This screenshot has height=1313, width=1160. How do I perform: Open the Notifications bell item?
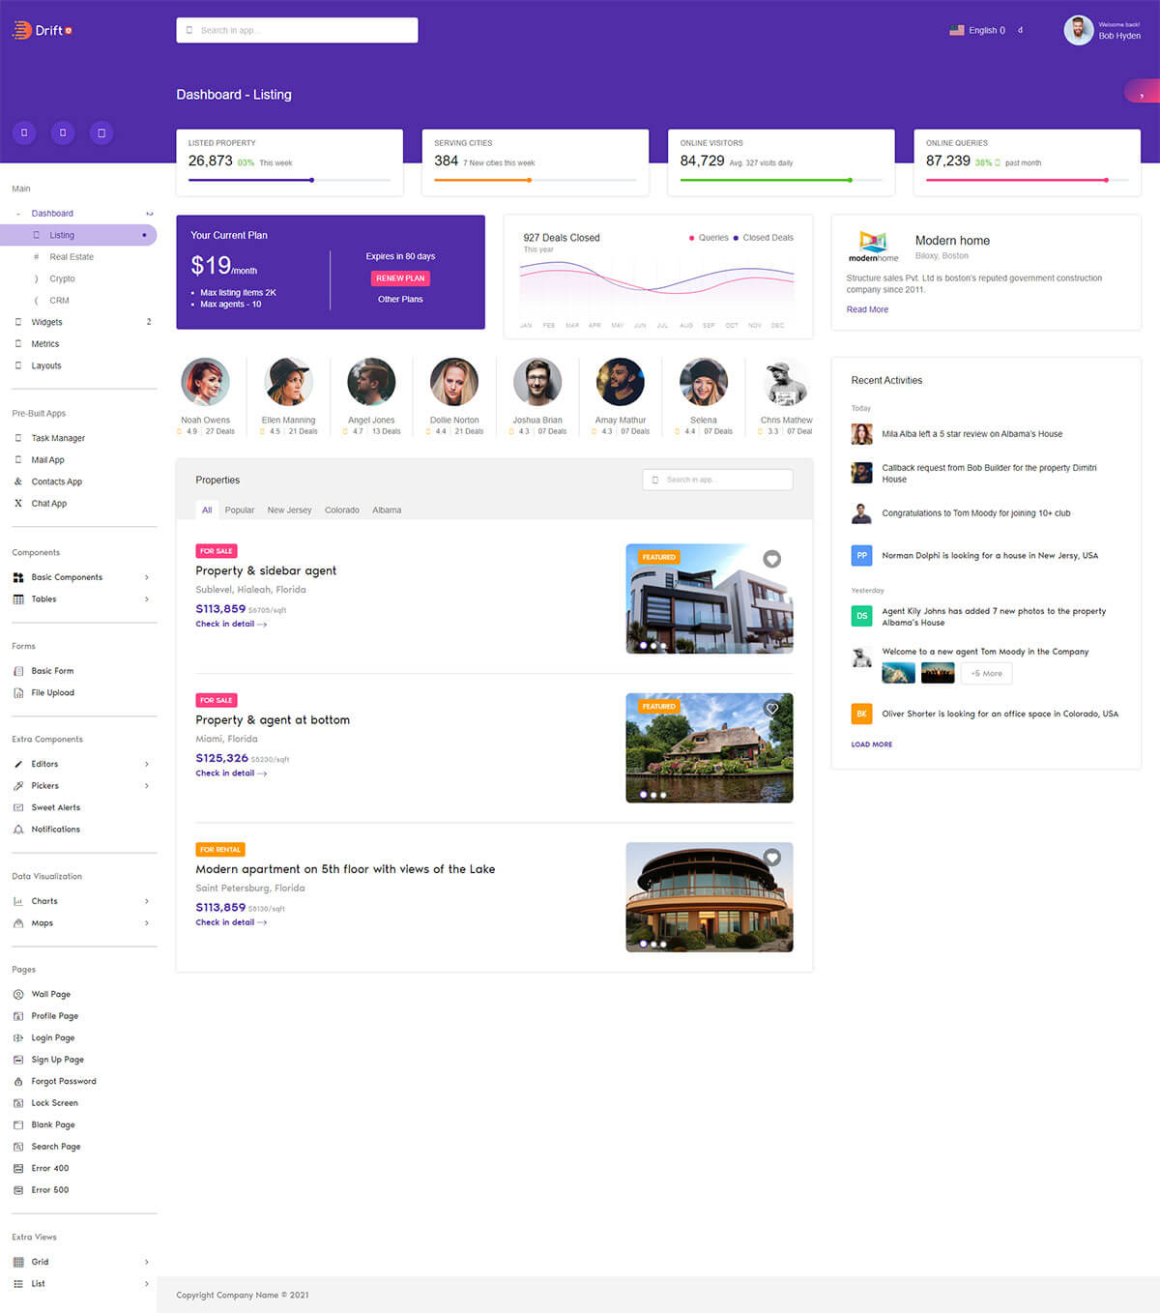55,830
